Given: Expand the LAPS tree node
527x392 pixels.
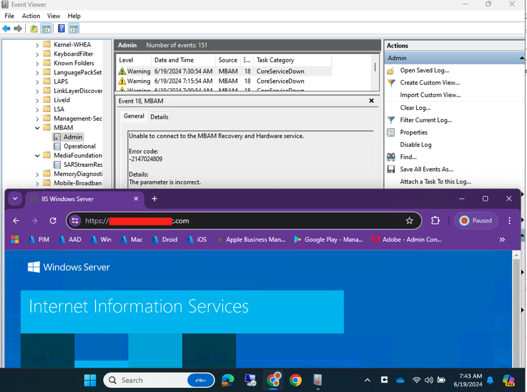Looking at the screenshot, I should 37,82.
